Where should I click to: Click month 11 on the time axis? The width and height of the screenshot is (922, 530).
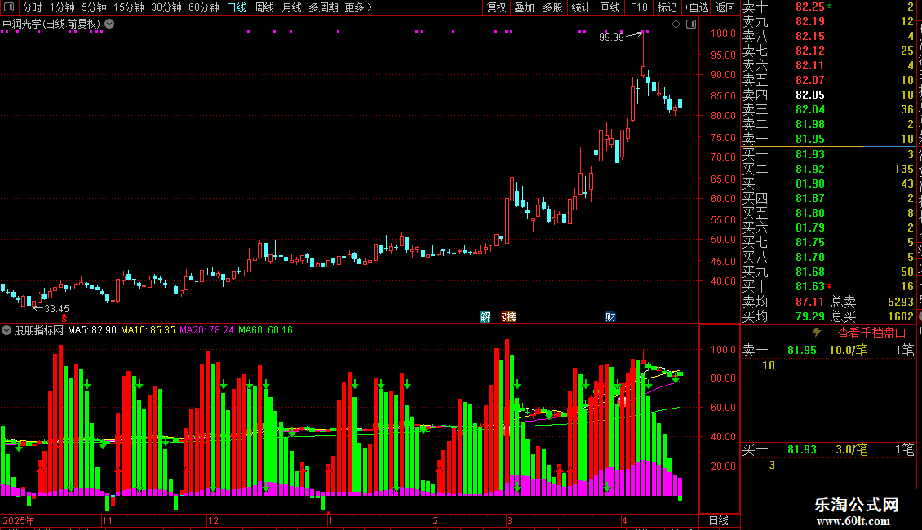click(107, 520)
